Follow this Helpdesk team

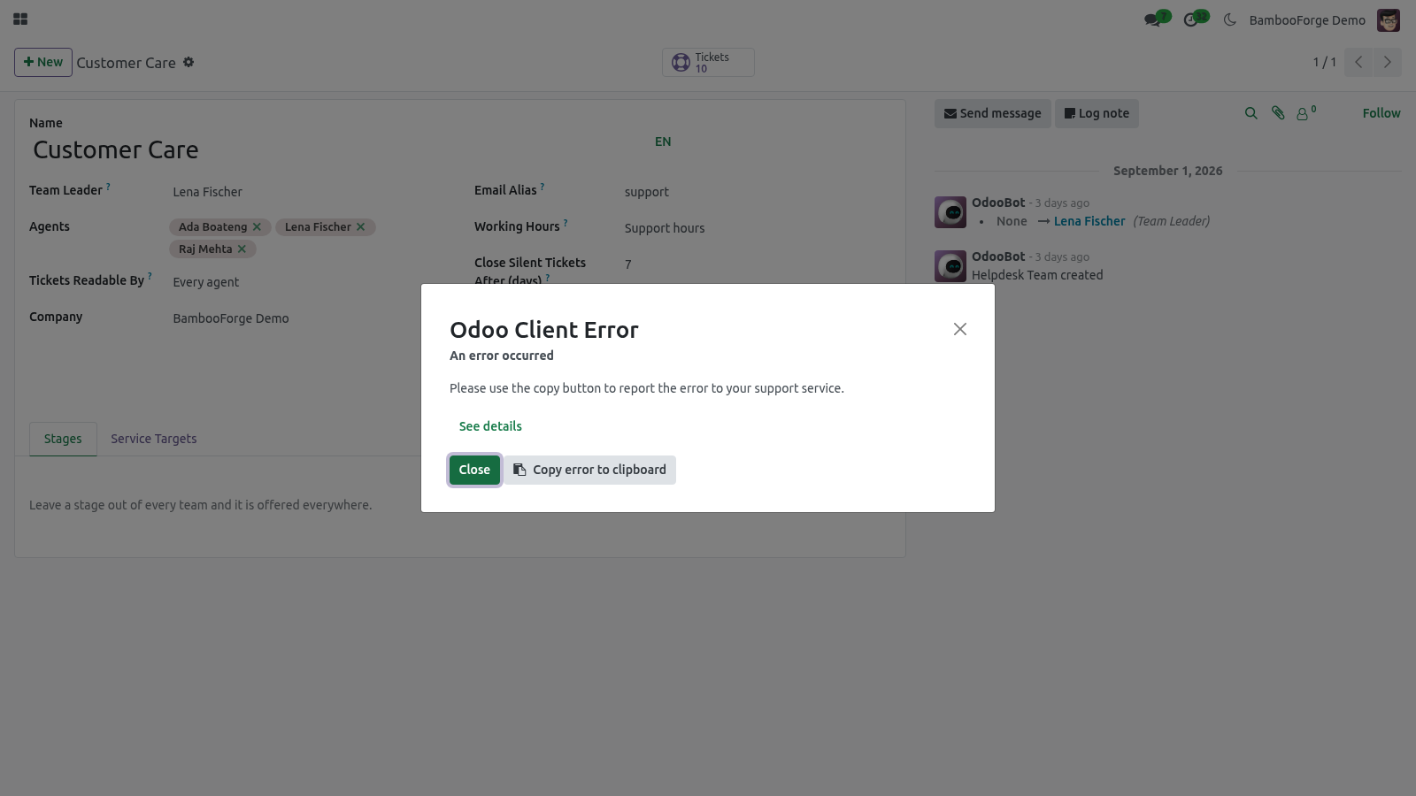[1381, 113]
